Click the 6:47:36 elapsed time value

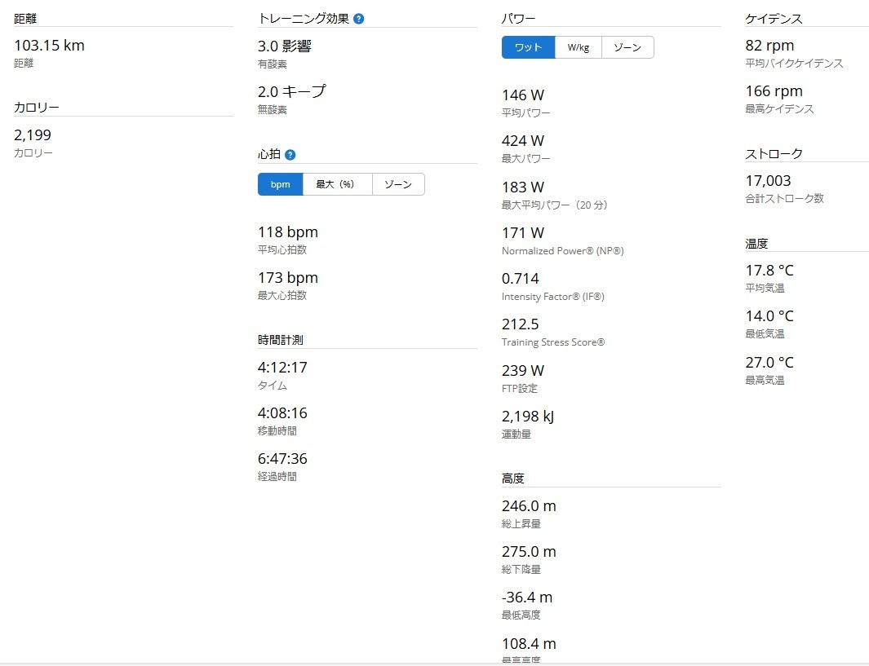coord(282,458)
